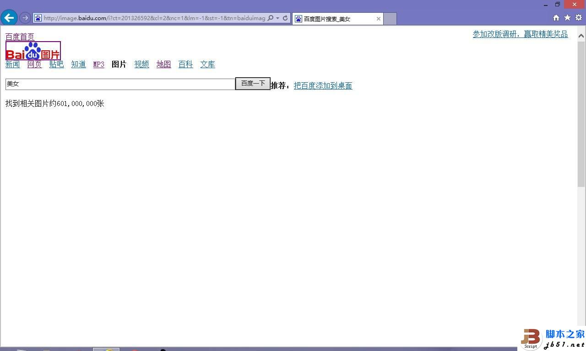Click the 百度一下 search button
The width and height of the screenshot is (586, 351).
click(x=252, y=83)
